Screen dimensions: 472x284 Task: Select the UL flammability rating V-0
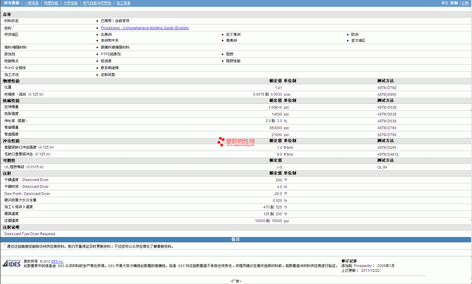coord(279,167)
